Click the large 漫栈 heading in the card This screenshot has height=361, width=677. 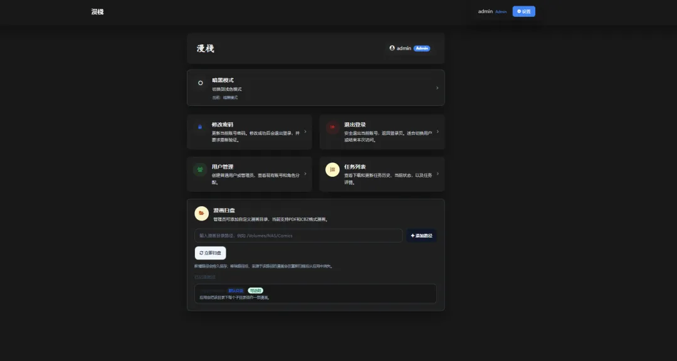[206, 48]
